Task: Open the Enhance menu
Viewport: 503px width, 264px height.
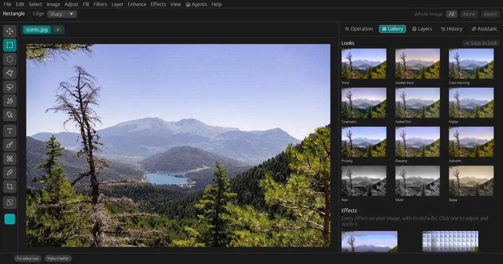Action: (137, 4)
